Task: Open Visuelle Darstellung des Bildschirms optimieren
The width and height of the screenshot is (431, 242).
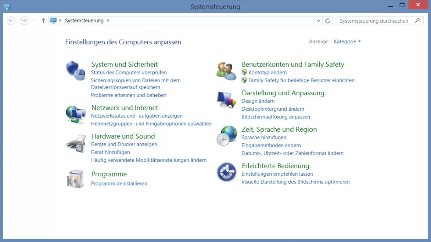Action: (x=295, y=182)
